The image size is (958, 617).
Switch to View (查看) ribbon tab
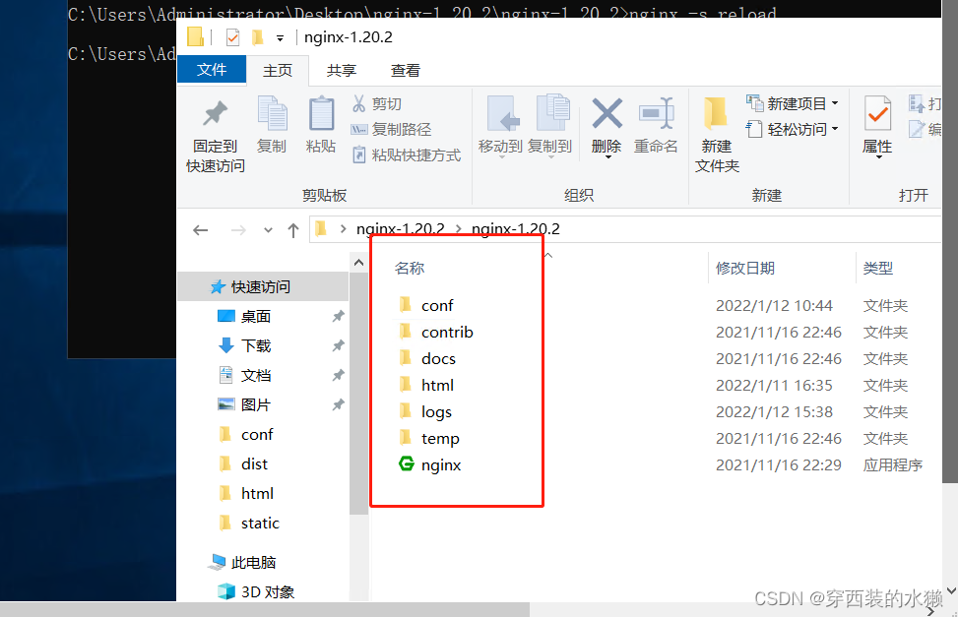tap(406, 70)
